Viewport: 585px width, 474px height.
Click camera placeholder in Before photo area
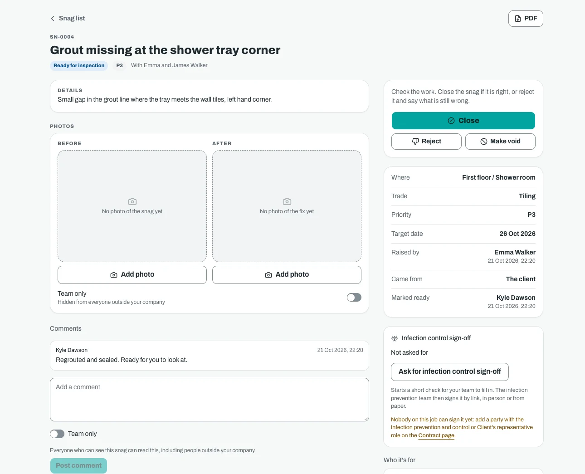point(132,201)
